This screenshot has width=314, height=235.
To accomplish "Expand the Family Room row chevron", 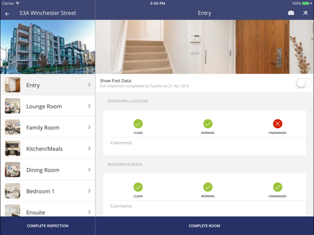I will (89, 127).
